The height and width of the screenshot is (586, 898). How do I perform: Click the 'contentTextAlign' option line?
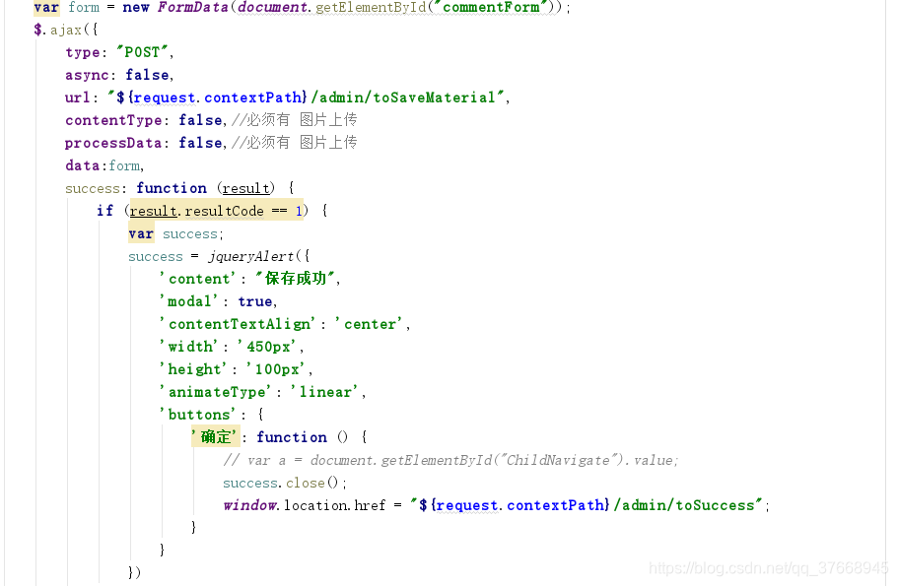coord(285,324)
